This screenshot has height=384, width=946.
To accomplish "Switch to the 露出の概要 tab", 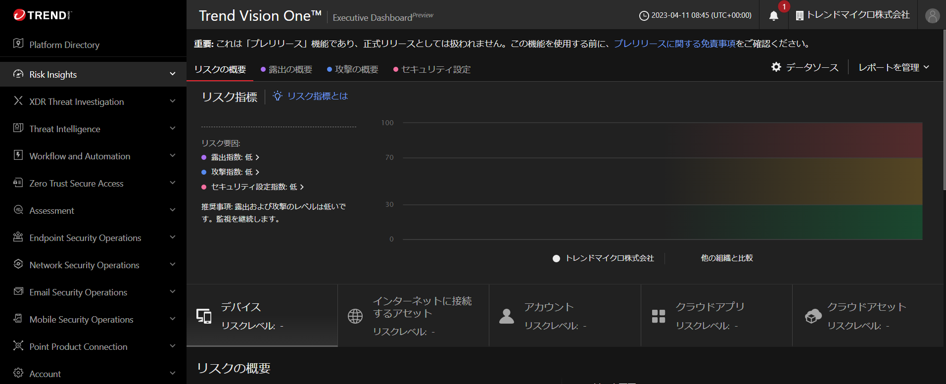I will (290, 70).
